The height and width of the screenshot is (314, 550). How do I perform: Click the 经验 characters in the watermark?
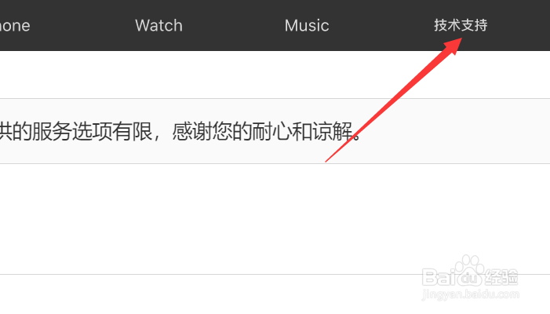[501, 277]
